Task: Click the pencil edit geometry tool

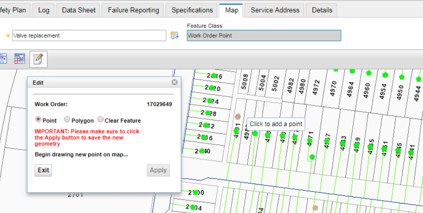Action: click(38, 59)
